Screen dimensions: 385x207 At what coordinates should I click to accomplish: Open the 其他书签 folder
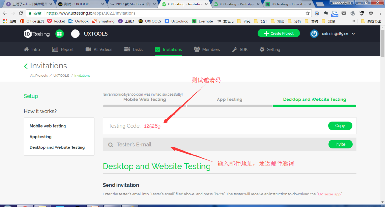point(371,21)
